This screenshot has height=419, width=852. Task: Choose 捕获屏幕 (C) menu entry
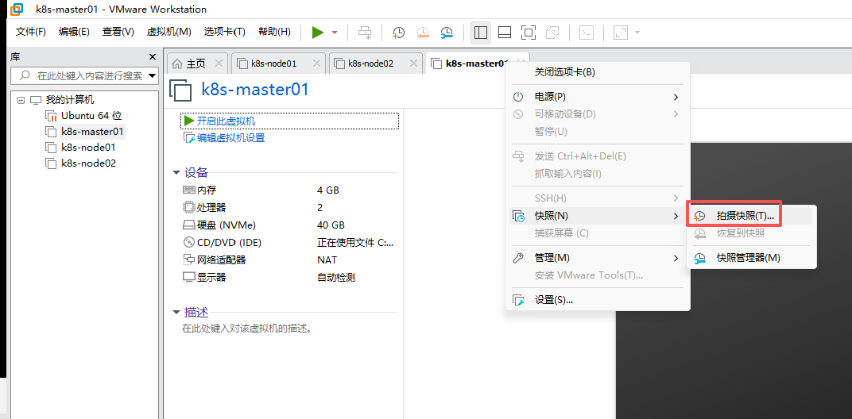tap(598, 233)
